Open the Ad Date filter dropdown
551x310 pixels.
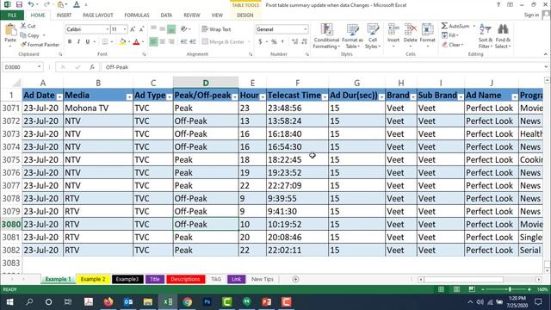(59, 96)
